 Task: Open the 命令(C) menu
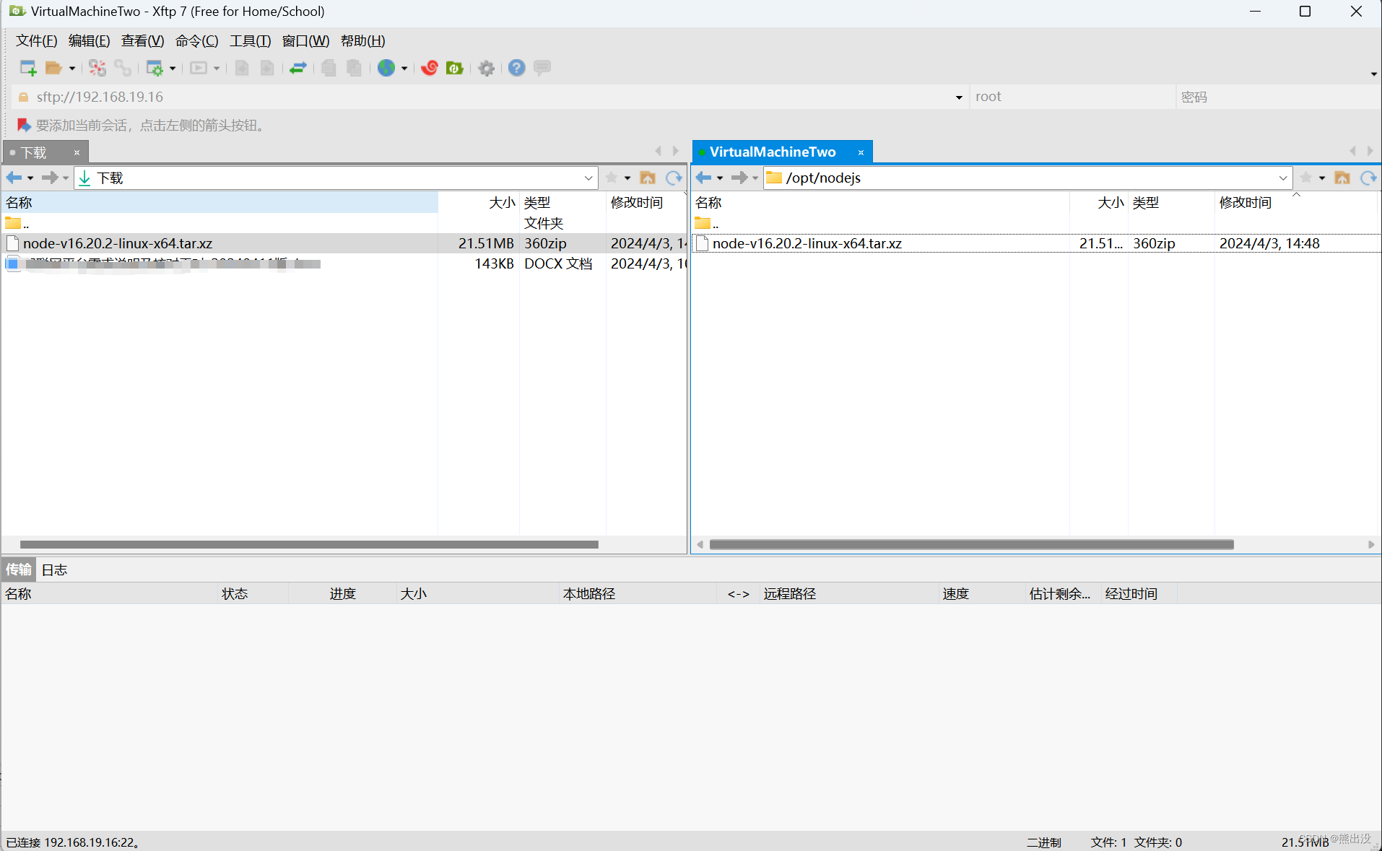tap(196, 41)
